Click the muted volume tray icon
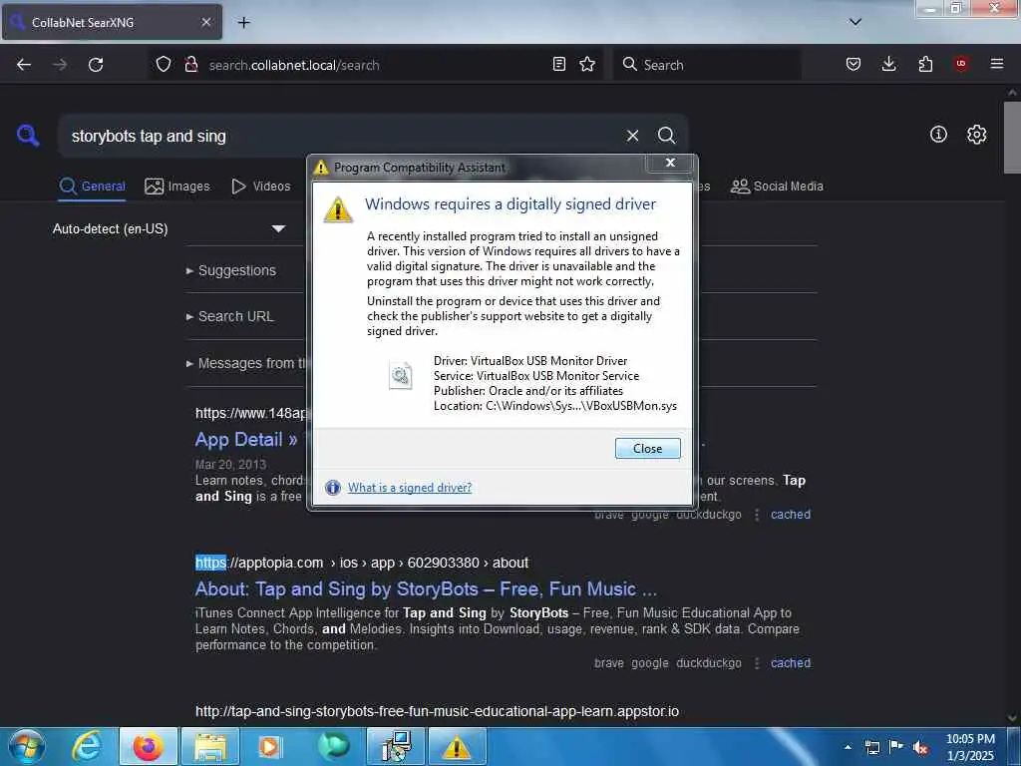The image size is (1021, 766). [920, 747]
